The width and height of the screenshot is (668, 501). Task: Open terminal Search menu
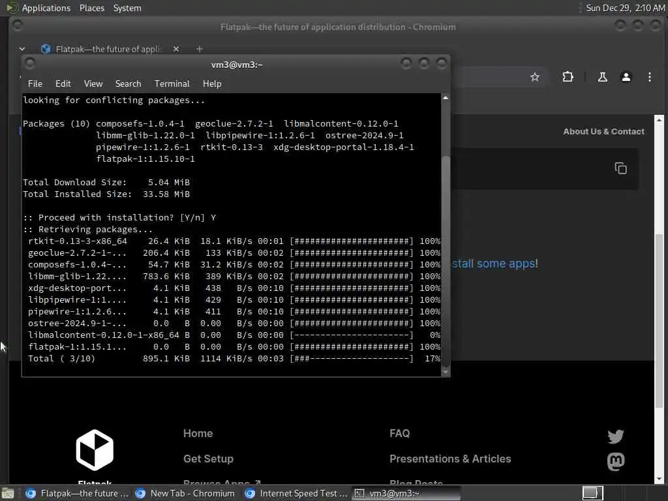click(128, 83)
